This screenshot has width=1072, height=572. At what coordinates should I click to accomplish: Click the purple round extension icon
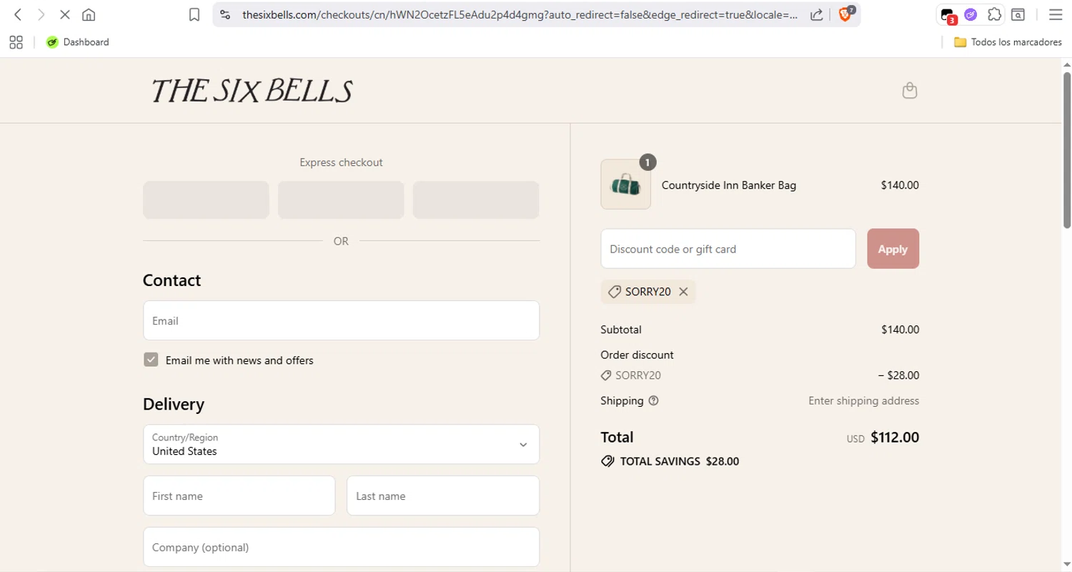click(971, 14)
